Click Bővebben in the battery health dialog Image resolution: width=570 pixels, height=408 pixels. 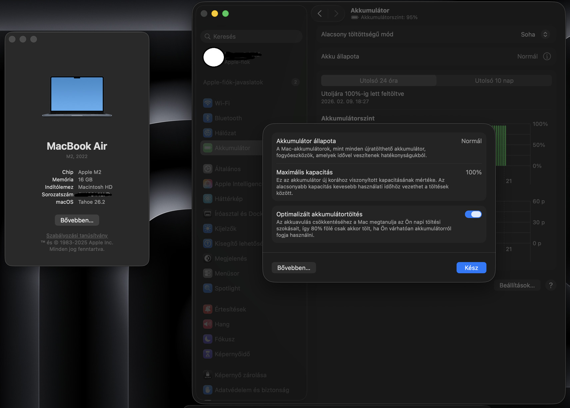click(x=294, y=268)
